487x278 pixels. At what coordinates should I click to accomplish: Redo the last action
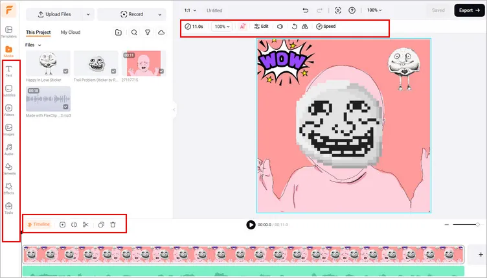pos(319,10)
